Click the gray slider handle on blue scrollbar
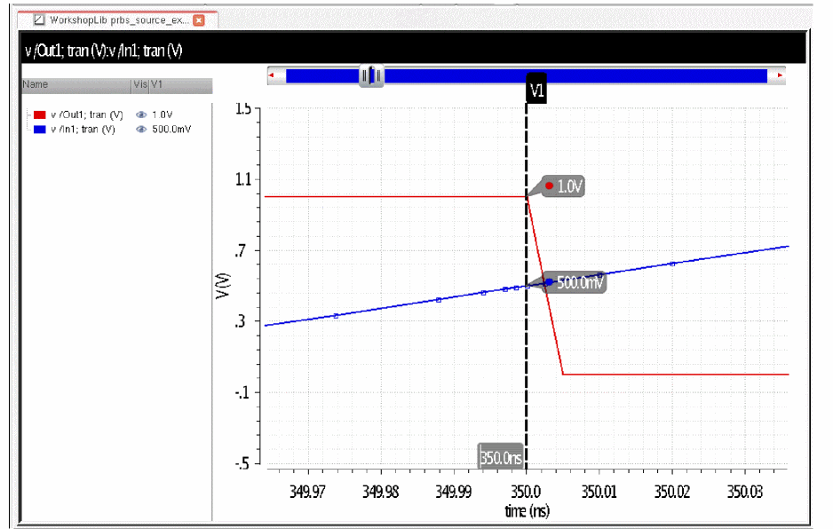Image resolution: width=833 pixels, height=529 pixels. [x=371, y=76]
